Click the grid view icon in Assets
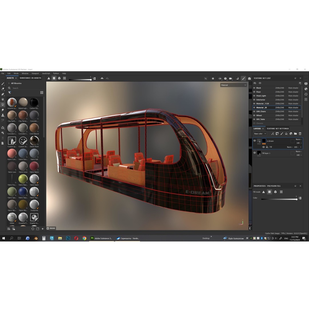 point(42,92)
